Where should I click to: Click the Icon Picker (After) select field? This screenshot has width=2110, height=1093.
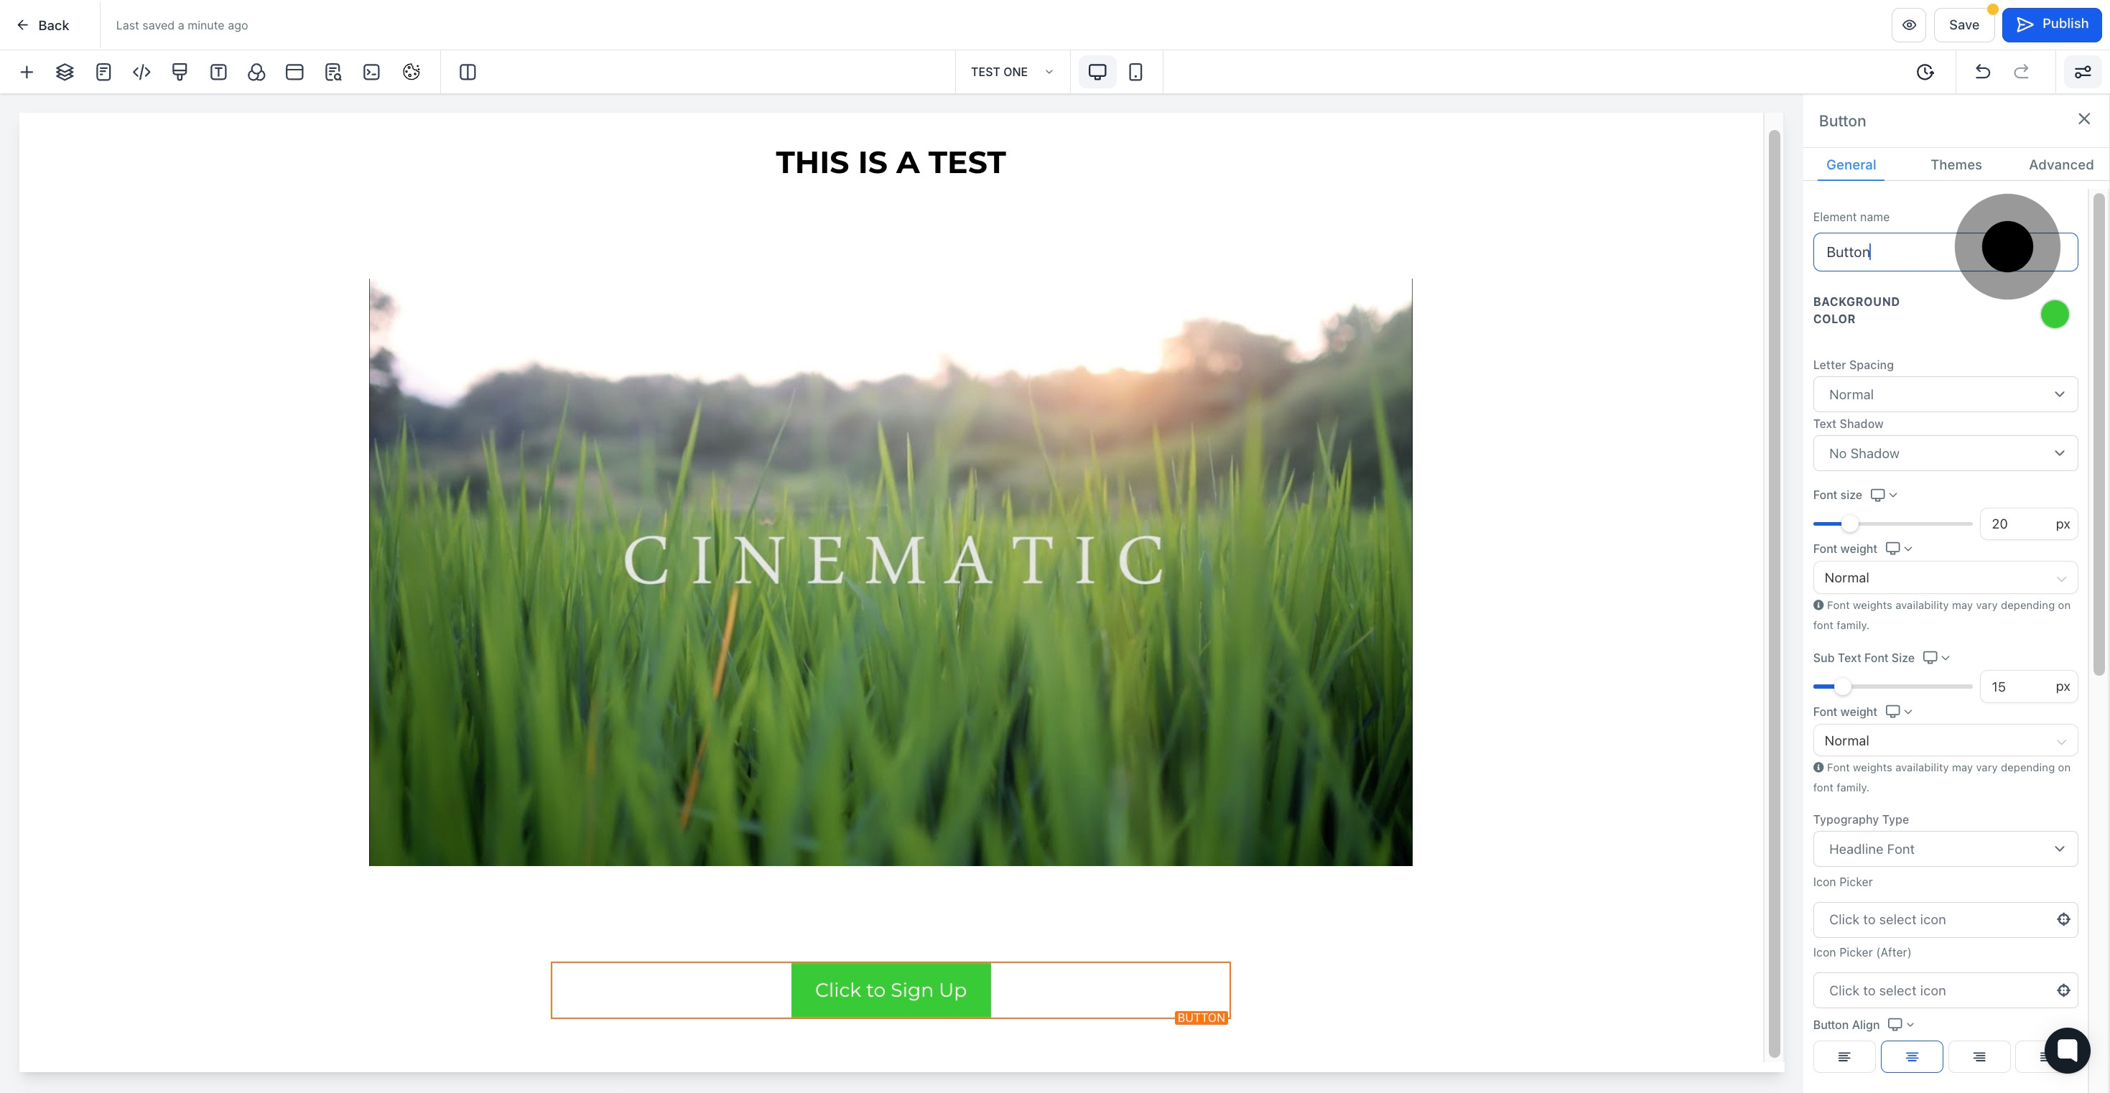pos(1945,992)
